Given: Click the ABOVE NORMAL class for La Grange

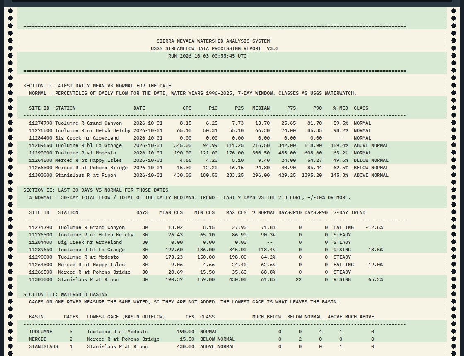Looking at the screenshot, I should 371,145.
